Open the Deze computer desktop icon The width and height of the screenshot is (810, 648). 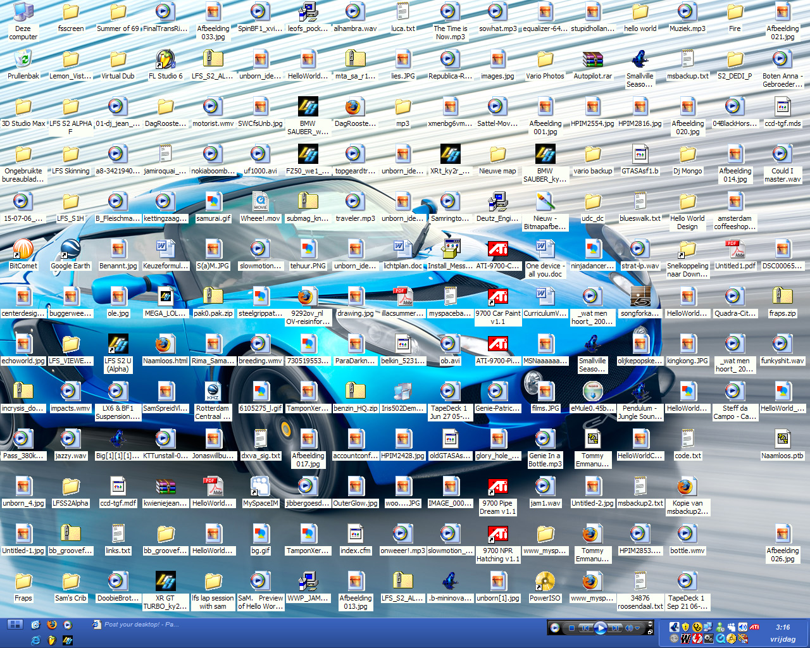(x=23, y=21)
